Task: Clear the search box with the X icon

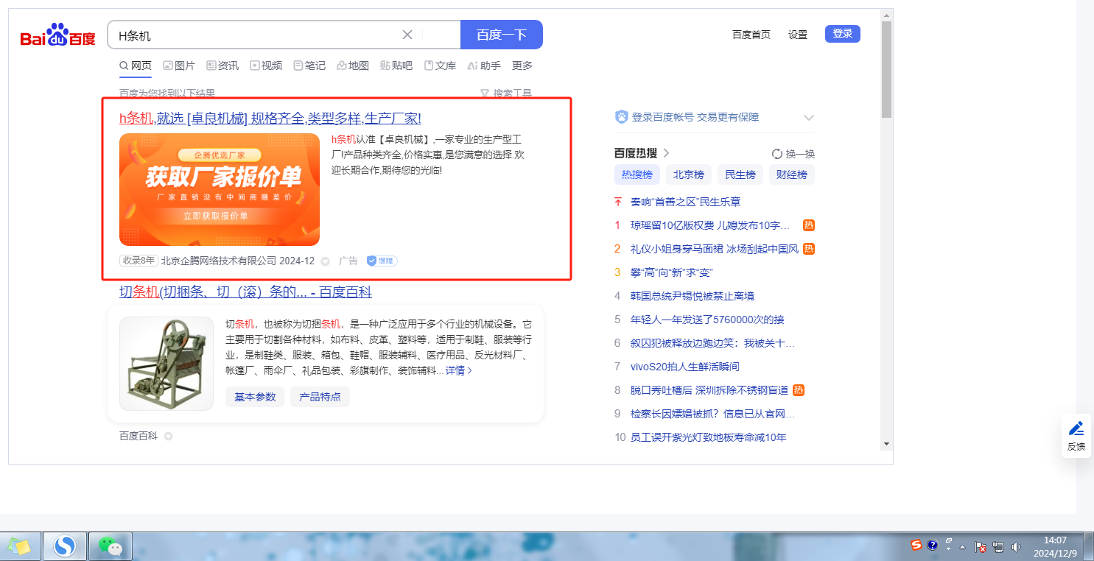Action: pyautogui.click(x=407, y=35)
